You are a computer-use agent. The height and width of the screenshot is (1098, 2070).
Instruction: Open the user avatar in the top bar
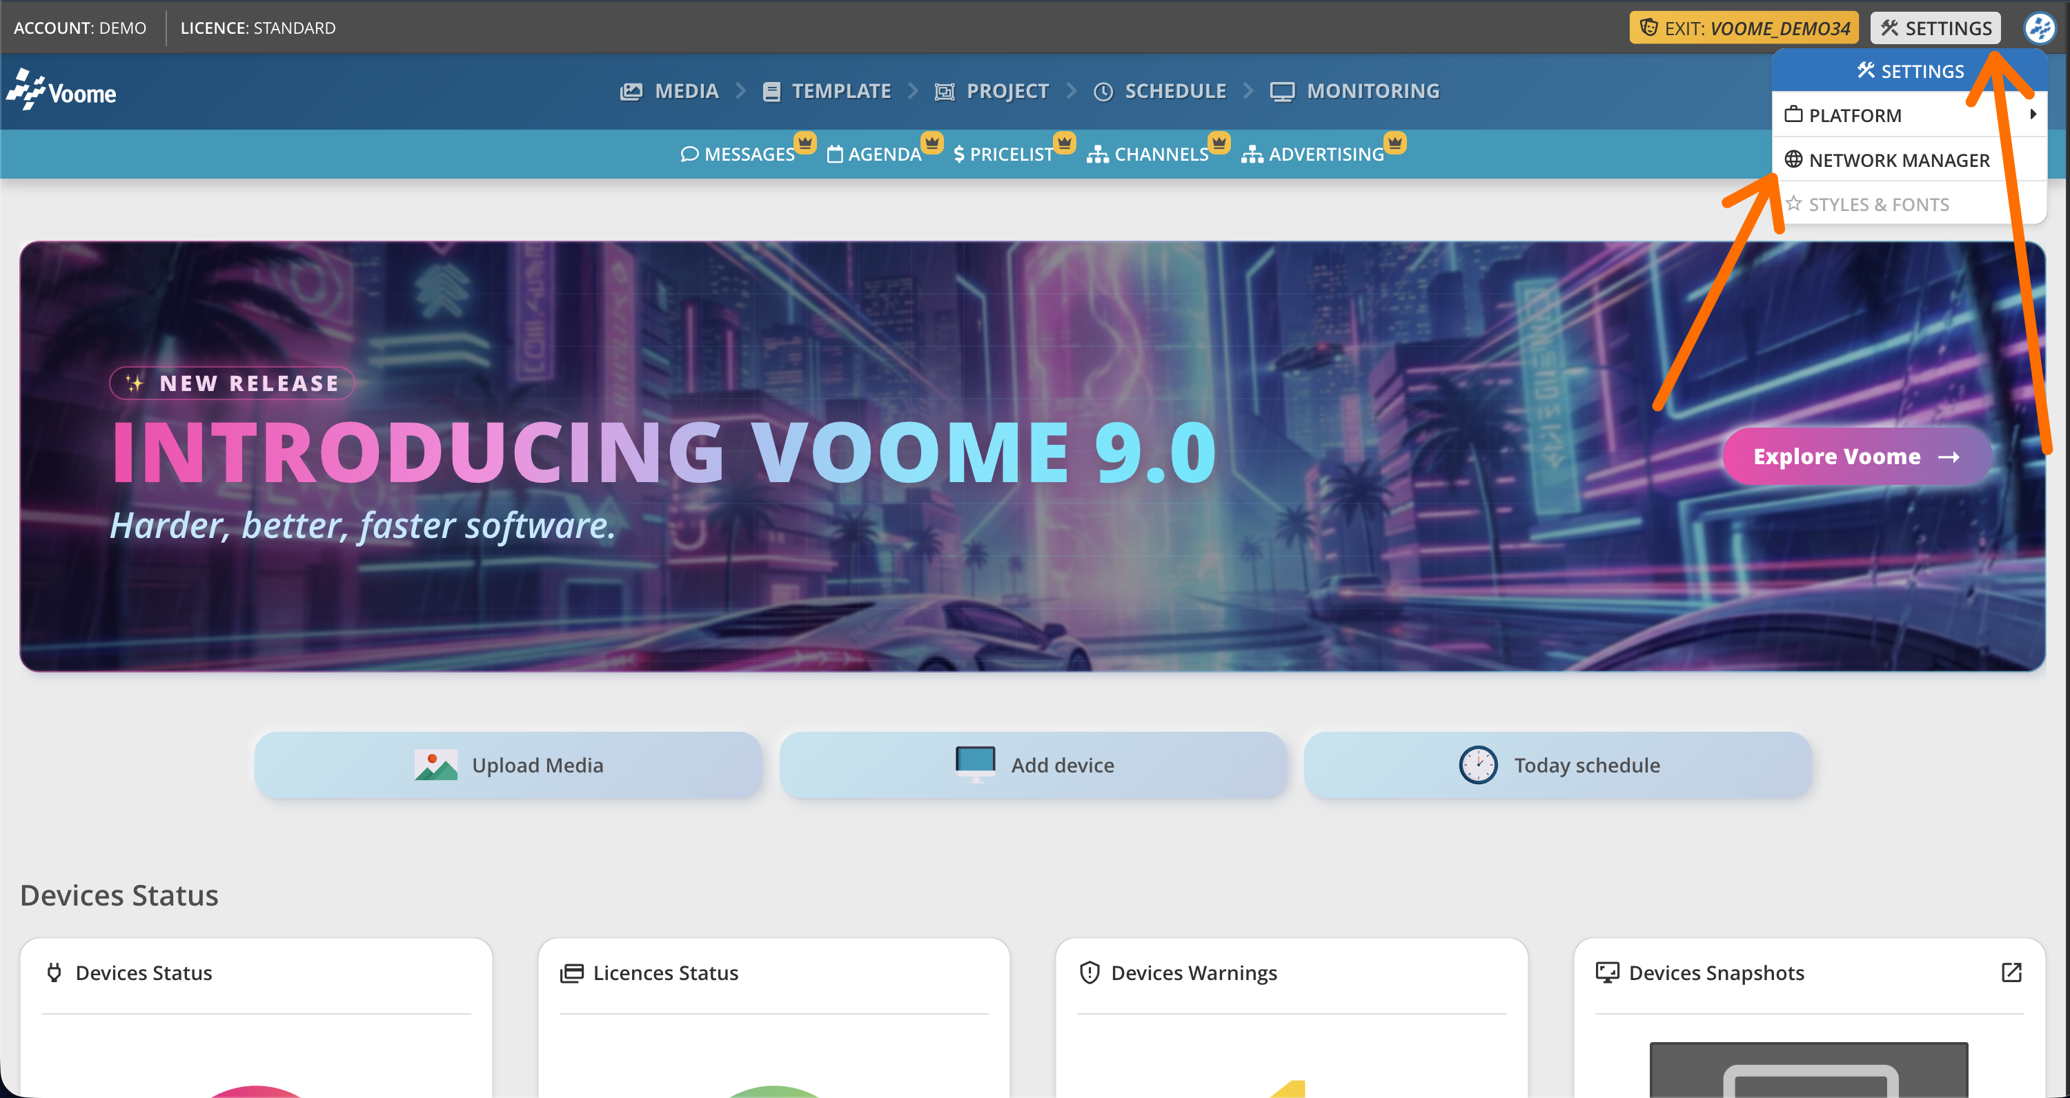[2040, 28]
